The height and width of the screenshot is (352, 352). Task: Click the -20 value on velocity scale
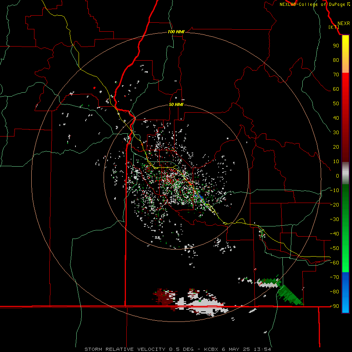click(334, 205)
